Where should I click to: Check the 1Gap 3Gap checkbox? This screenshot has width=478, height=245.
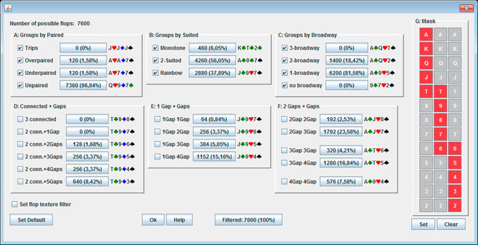tap(157, 144)
